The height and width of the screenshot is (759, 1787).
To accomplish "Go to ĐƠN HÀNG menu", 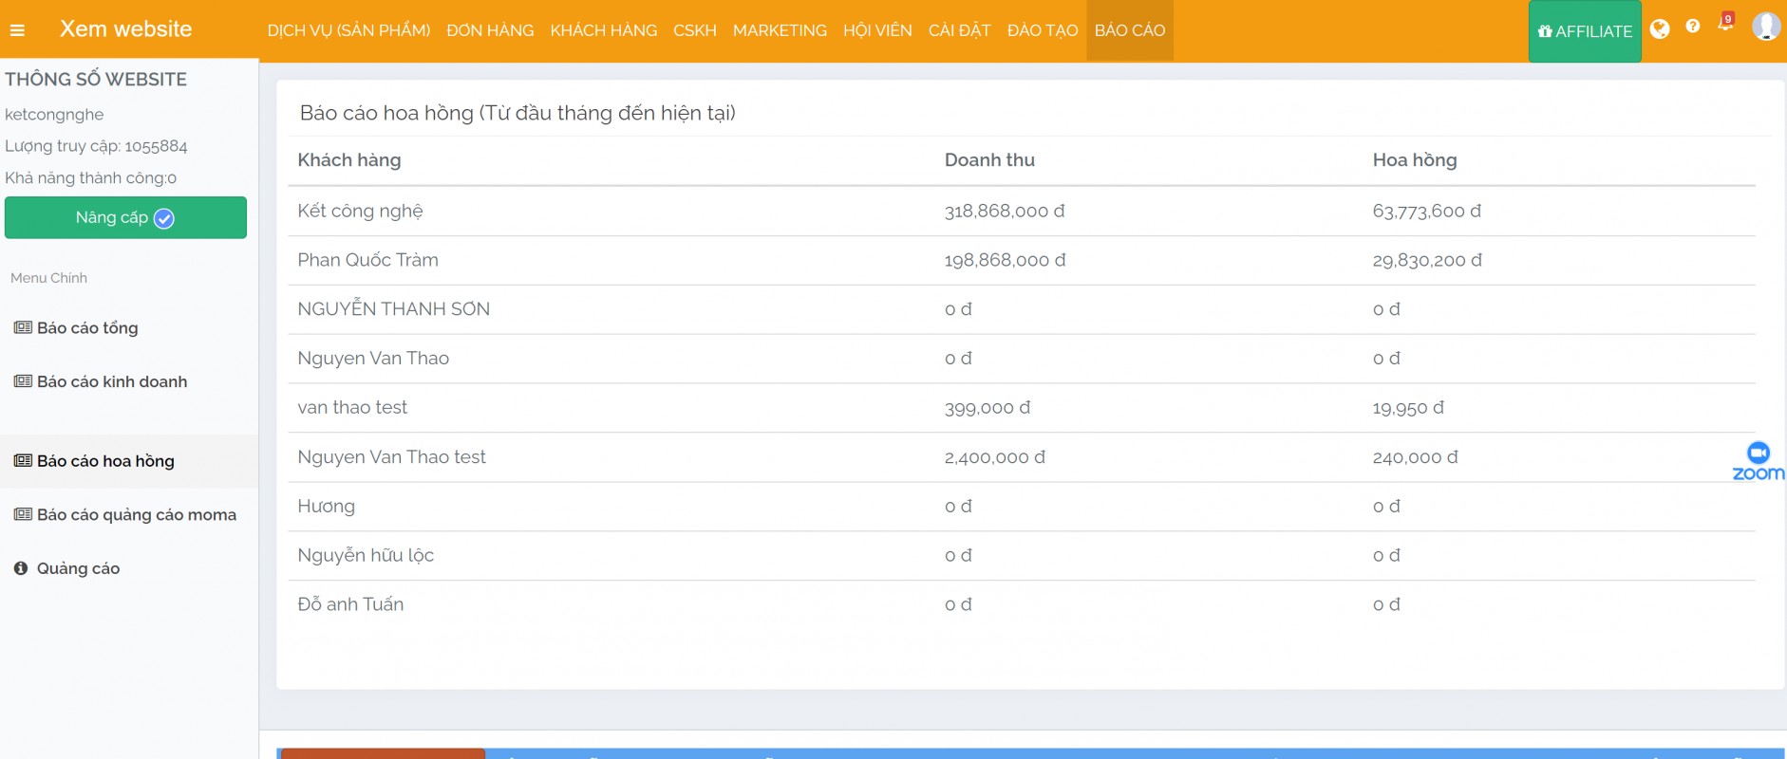I will point(490,30).
